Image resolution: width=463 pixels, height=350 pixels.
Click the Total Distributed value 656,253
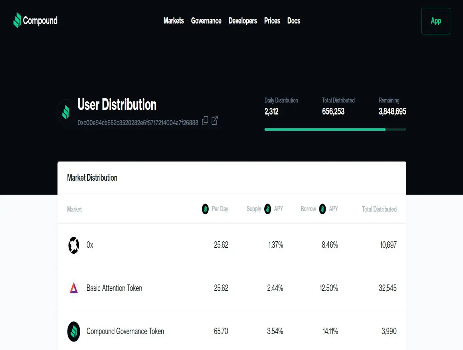(333, 112)
